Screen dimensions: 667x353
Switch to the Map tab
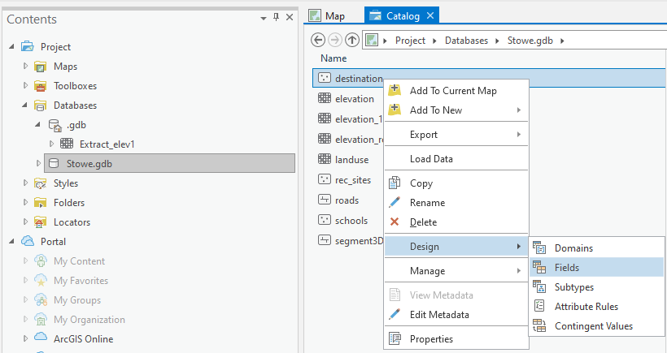tap(327, 15)
